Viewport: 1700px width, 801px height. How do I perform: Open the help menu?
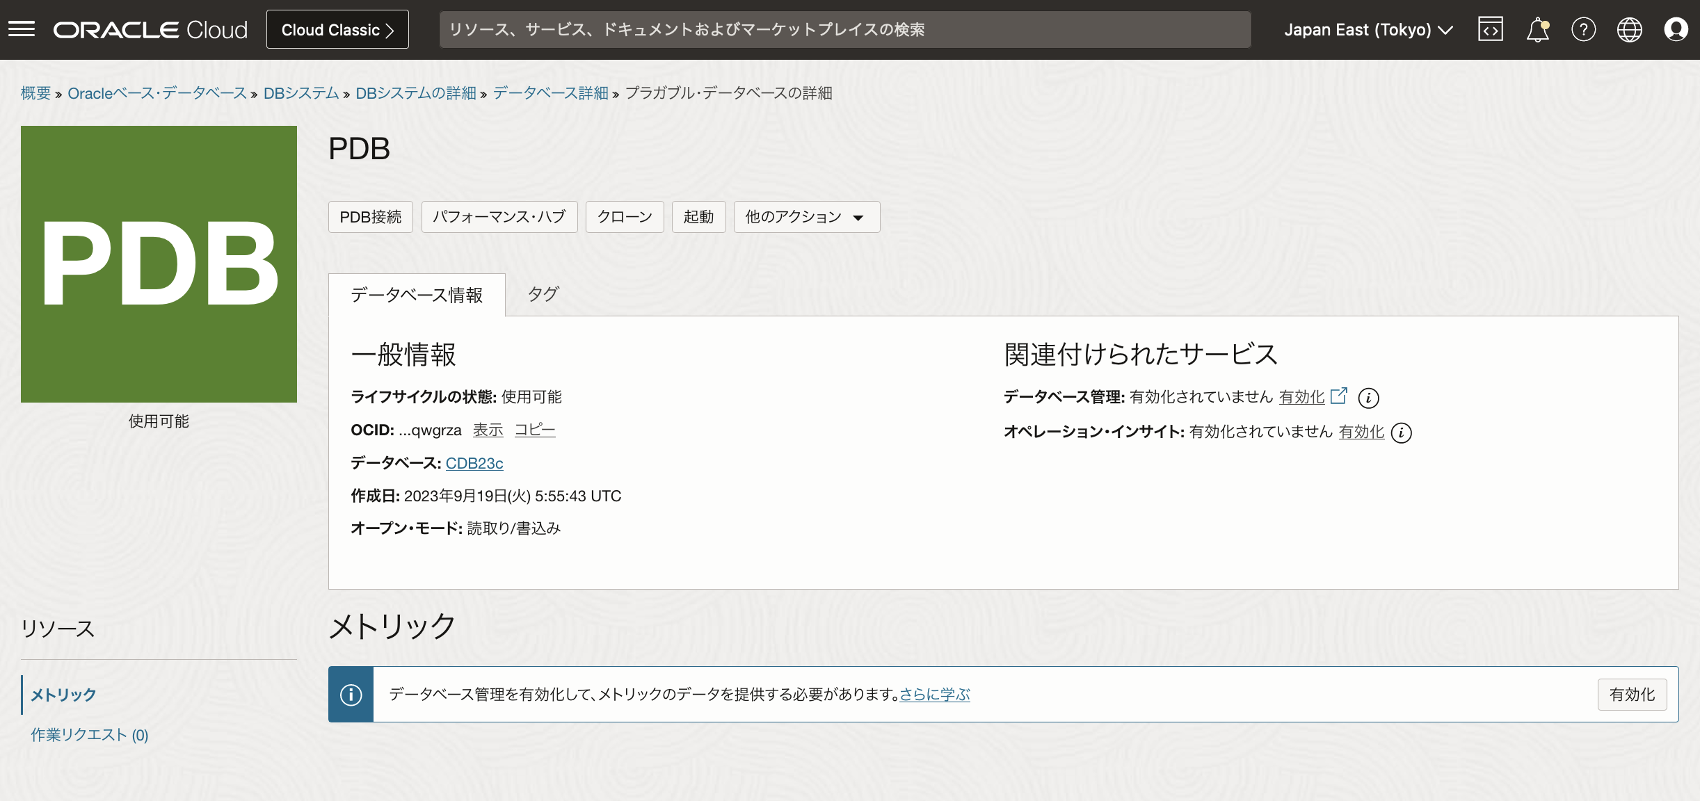[x=1584, y=29]
